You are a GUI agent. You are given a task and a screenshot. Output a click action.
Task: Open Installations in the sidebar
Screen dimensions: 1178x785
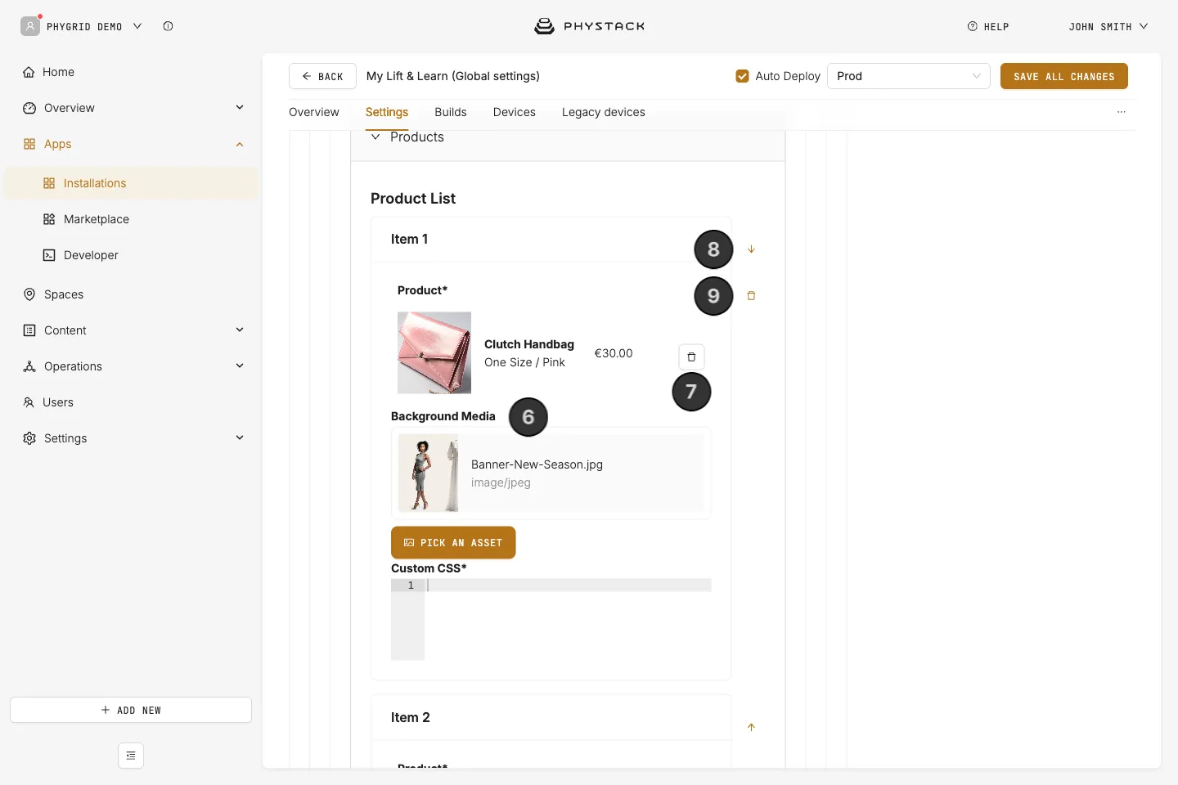(131, 183)
